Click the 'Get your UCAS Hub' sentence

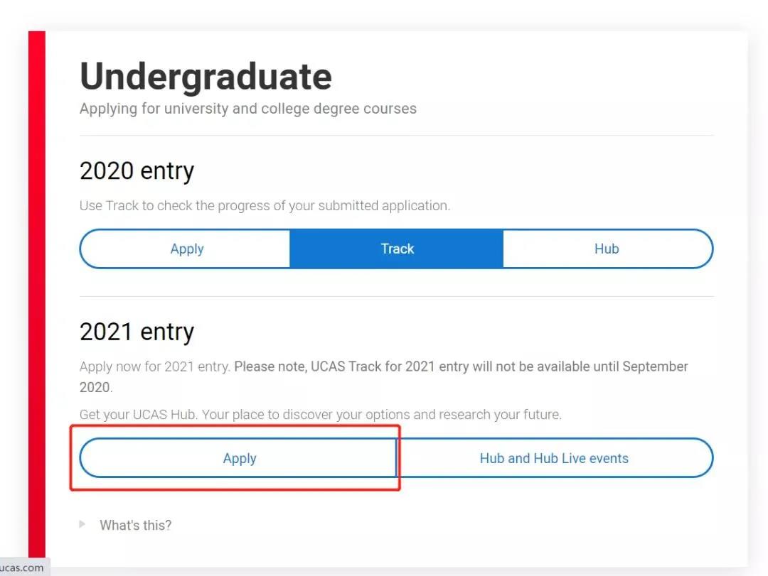pyautogui.click(x=320, y=415)
